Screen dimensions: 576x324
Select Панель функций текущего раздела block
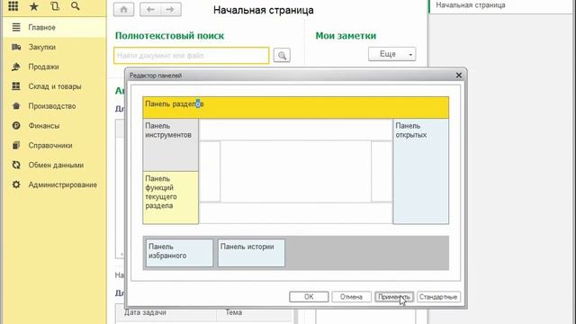[170, 198]
